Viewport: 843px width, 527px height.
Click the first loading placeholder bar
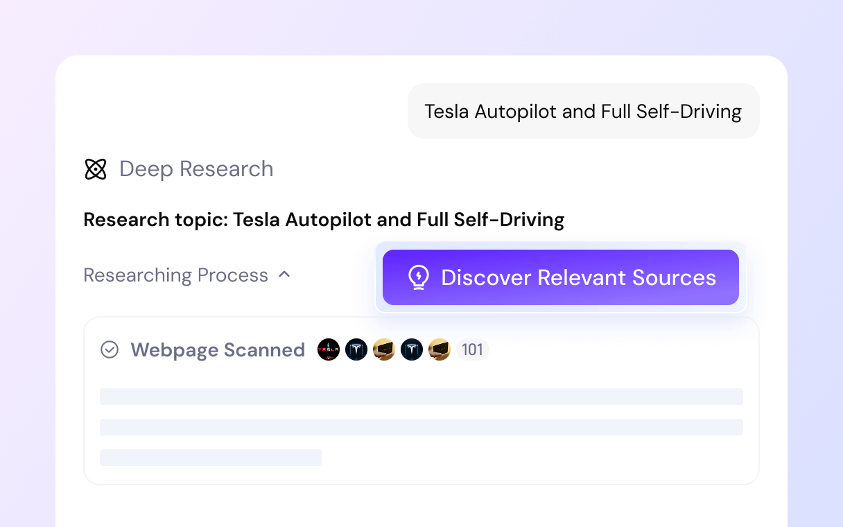point(422,397)
